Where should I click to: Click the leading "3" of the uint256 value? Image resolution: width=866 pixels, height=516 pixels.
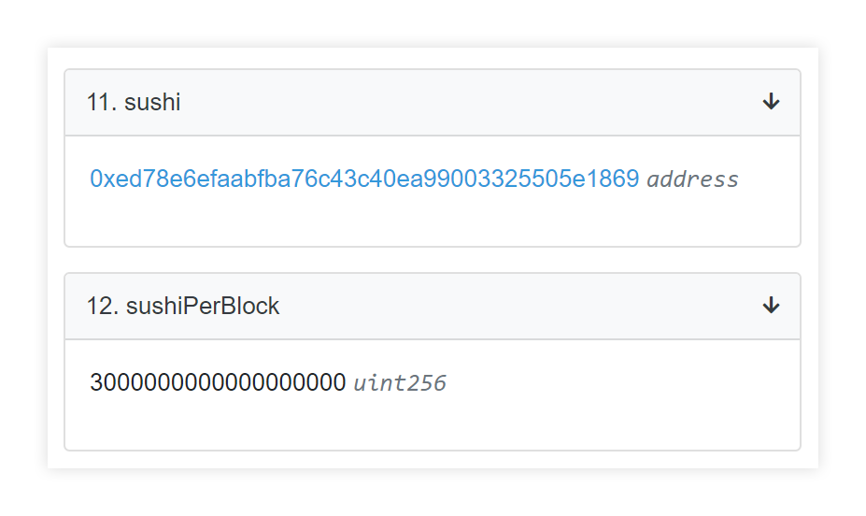[96, 382]
